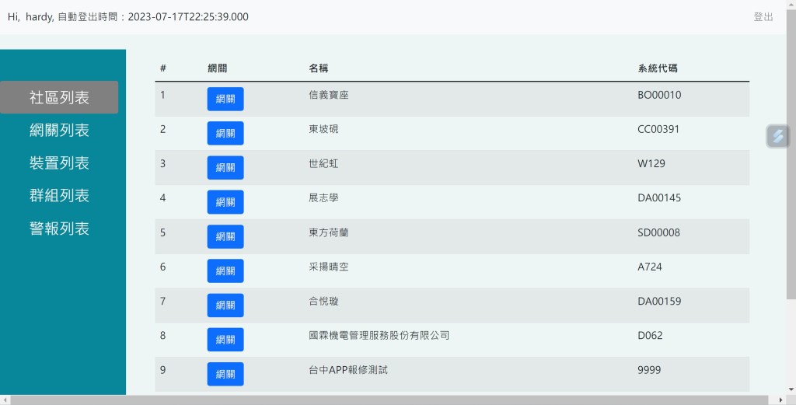The height and width of the screenshot is (405, 796).
Task: Click the 登出 logout link
Action: tap(763, 17)
